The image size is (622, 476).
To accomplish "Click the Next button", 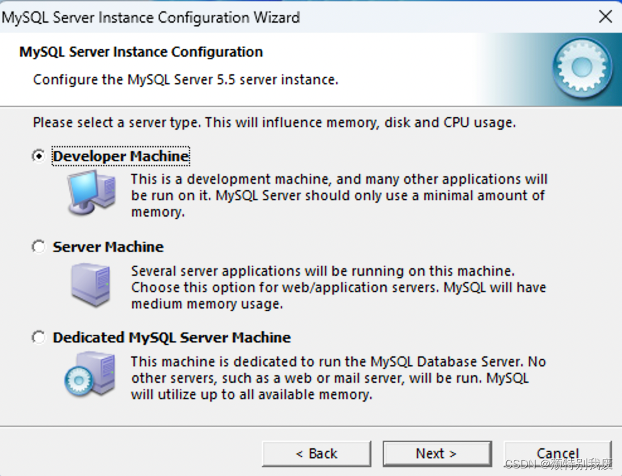I will (437, 453).
